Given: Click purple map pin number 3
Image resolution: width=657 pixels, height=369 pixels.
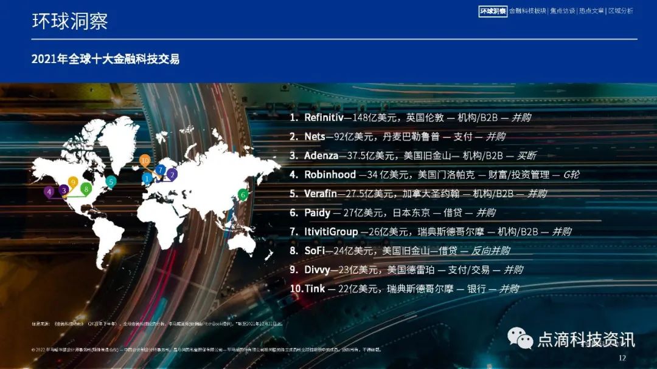Looking at the screenshot, I should tap(64, 190).
